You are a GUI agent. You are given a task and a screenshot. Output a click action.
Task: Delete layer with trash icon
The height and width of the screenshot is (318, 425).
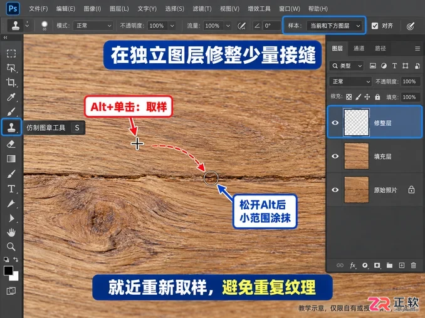[x=413, y=265]
